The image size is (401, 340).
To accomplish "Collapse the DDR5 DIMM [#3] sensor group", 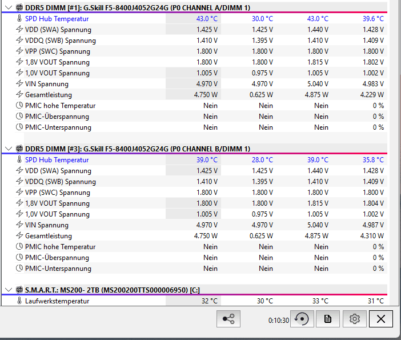I will tap(9, 149).
